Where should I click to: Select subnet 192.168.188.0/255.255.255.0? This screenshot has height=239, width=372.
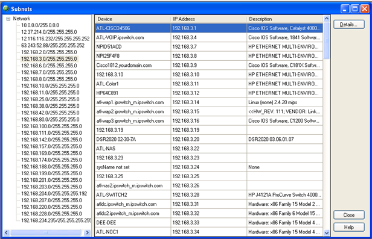(51, 167)
